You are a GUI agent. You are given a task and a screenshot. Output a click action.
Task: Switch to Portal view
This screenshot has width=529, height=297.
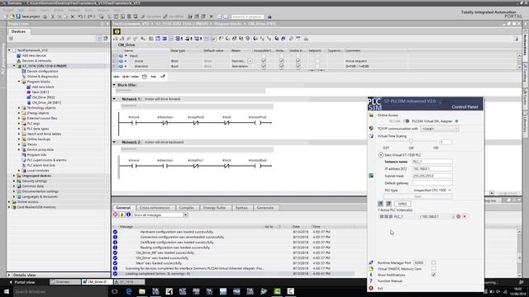(x=22, y=282)
